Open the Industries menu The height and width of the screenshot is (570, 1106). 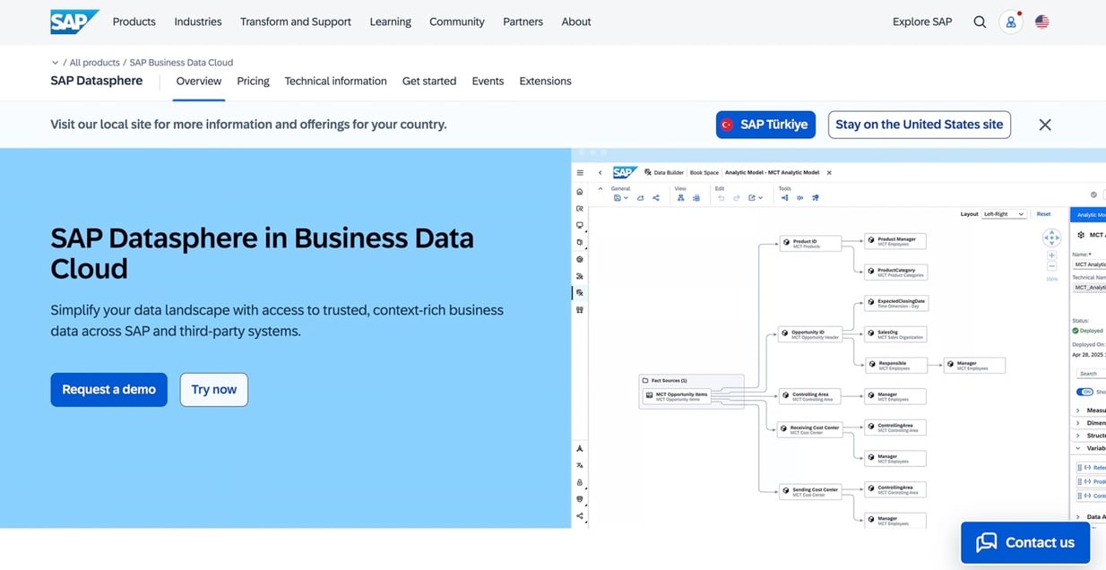(198, 22)
